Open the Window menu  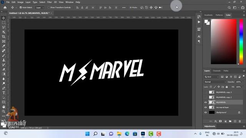pyautogui.click(x=69, y=2)
